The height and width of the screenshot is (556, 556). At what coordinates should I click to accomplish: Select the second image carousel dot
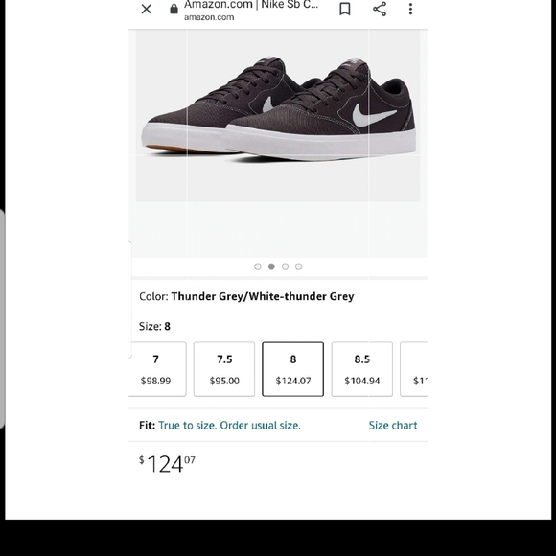271,266
